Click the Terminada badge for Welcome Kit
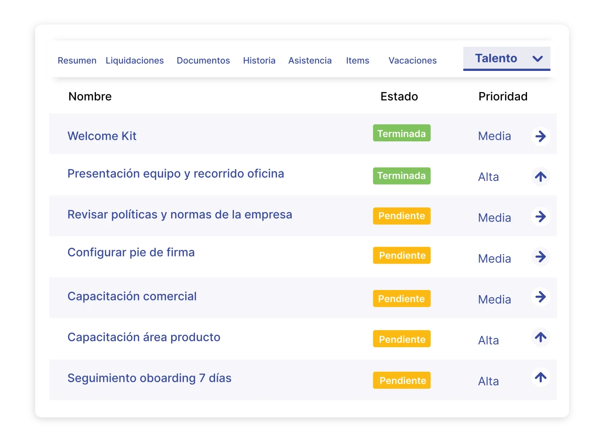This screenshot has width=605, height=437. tap(402, 133)
